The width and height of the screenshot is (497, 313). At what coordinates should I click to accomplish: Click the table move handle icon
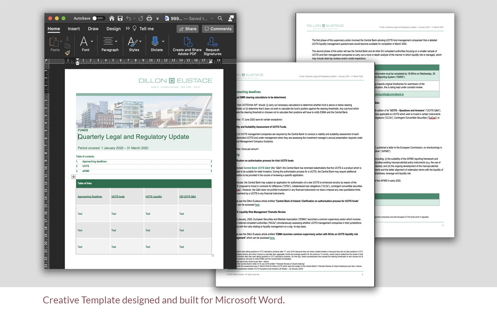(74, 177)
